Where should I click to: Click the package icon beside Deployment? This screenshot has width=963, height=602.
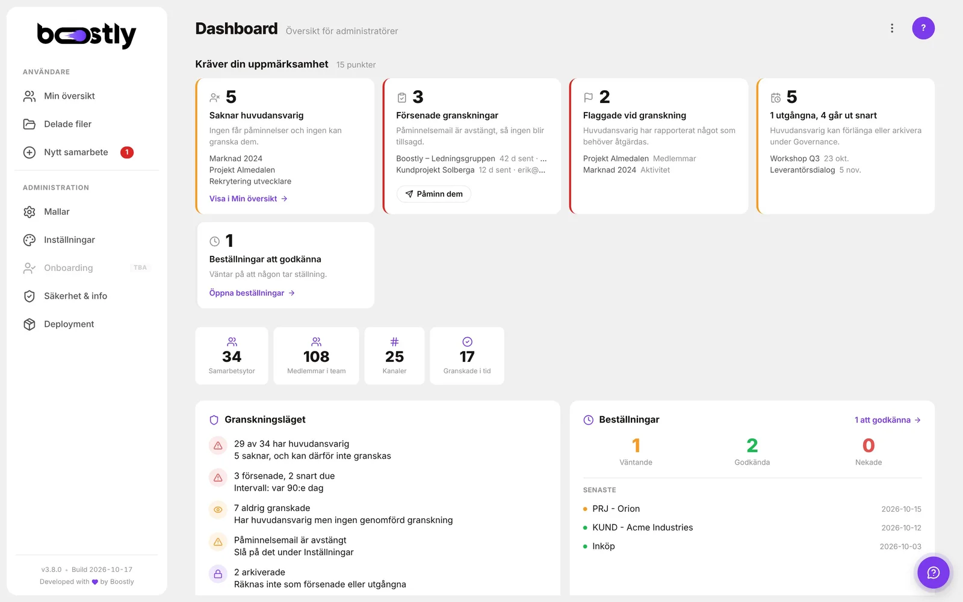pyautogui.click(x=29, y=324)
